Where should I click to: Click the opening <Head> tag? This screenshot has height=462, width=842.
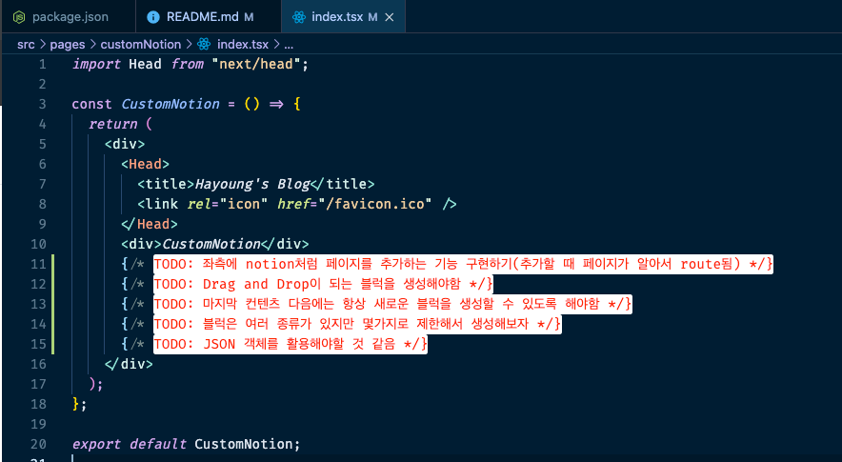(x=145, y=164)
